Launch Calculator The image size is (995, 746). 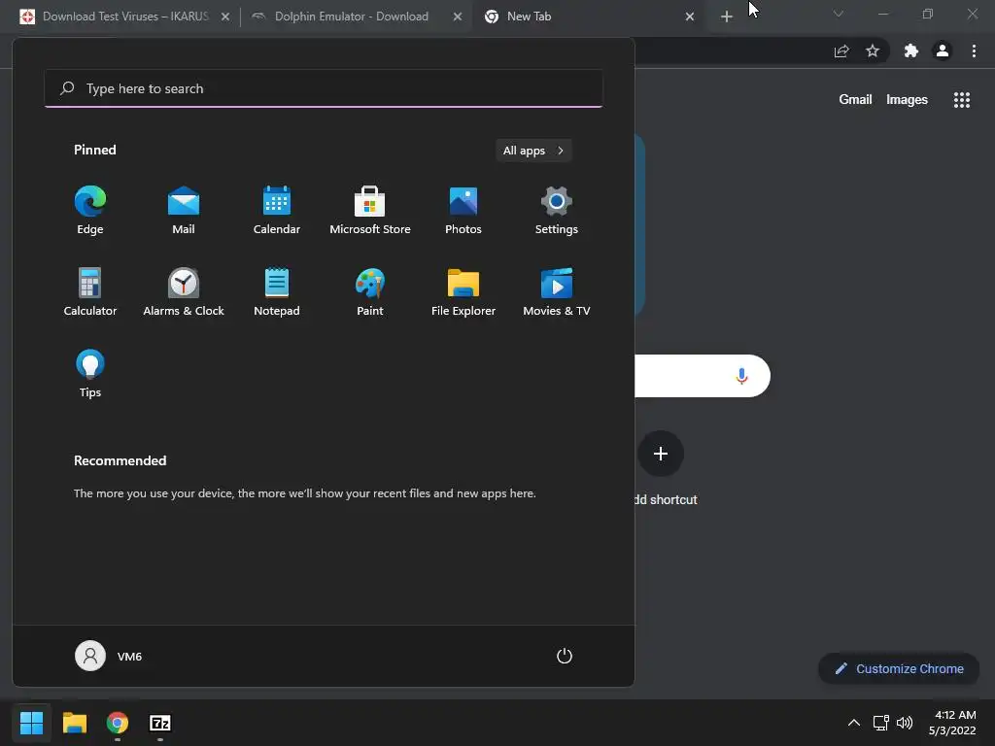[x=90, y=291]
